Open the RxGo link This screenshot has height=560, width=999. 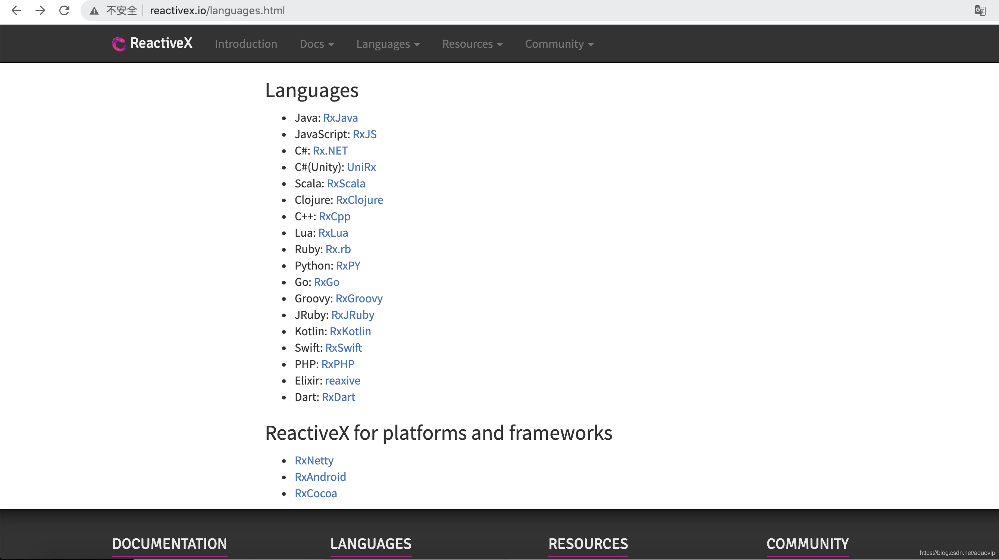326,282
